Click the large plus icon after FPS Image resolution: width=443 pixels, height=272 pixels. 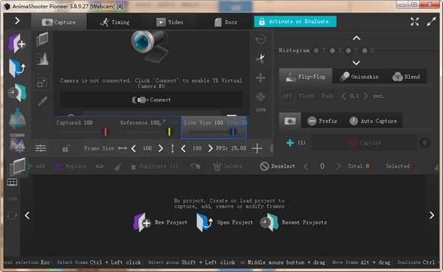pos(257,148)
